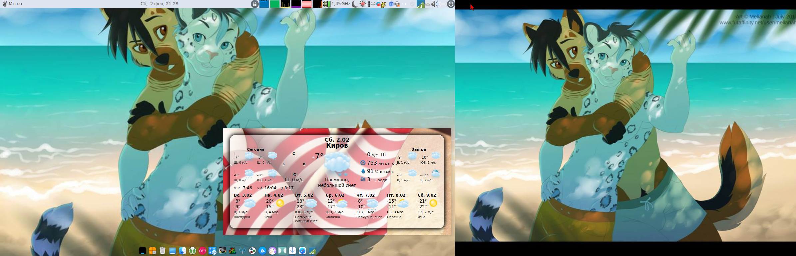Click the Пт, 8.02 forecast day
This screenshot has width=796, height=256.
396,195
